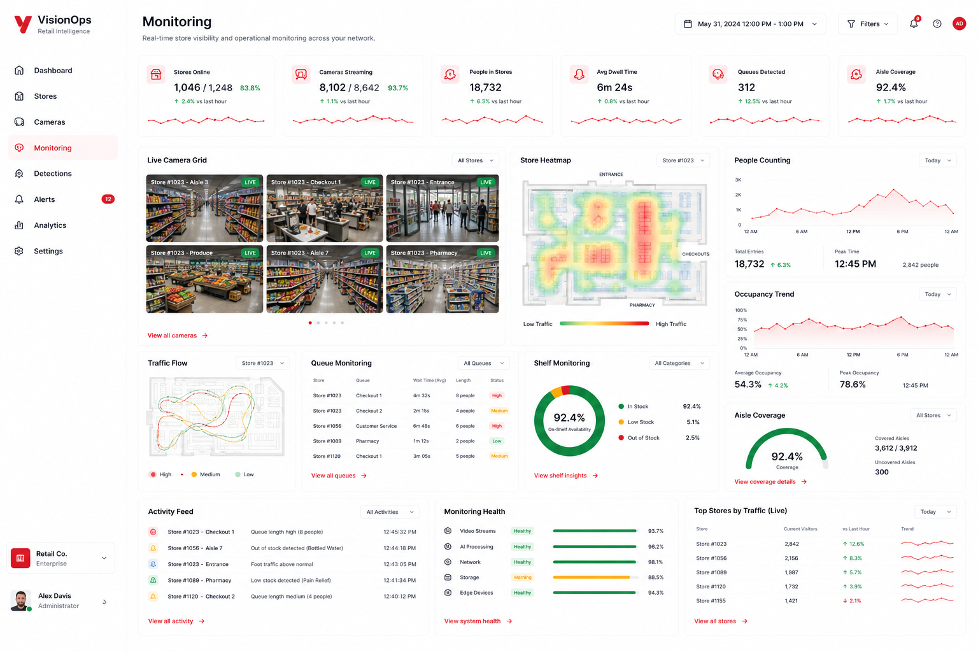Click the Retail Co. organization icon
The width and height of the screenshot is (978, 652).
pyautogui.click(x=20, y=558)
